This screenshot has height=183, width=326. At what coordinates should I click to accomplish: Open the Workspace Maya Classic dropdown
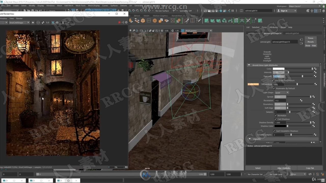point(304,6)
